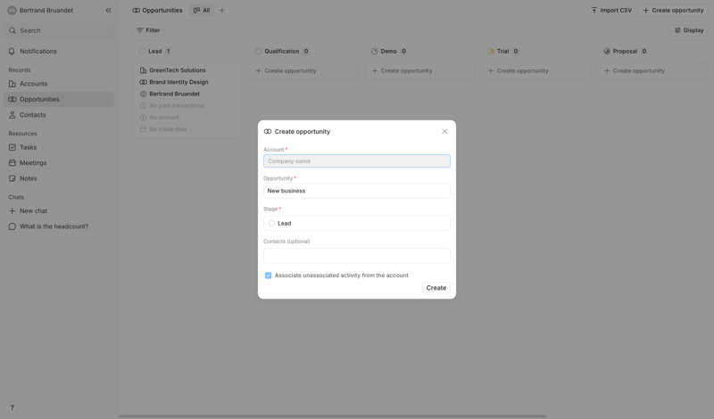
Task: Select the All view tab
Action: coord(202,11)
